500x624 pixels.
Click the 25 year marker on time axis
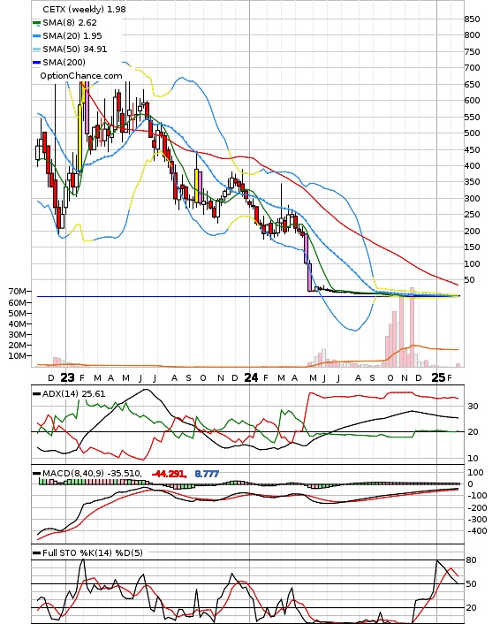click(438, 377)
